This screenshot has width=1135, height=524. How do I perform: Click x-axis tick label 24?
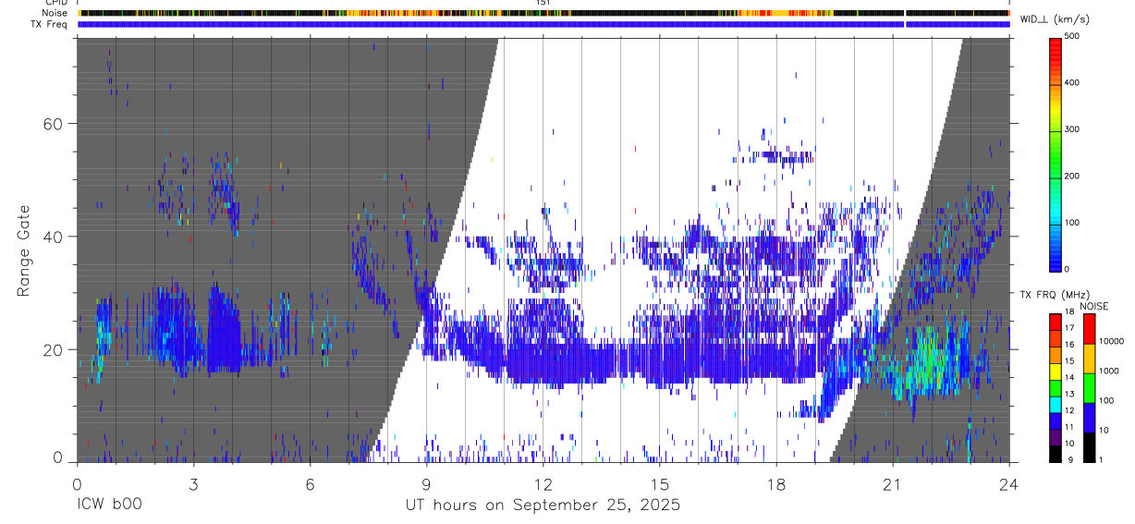1009,483
